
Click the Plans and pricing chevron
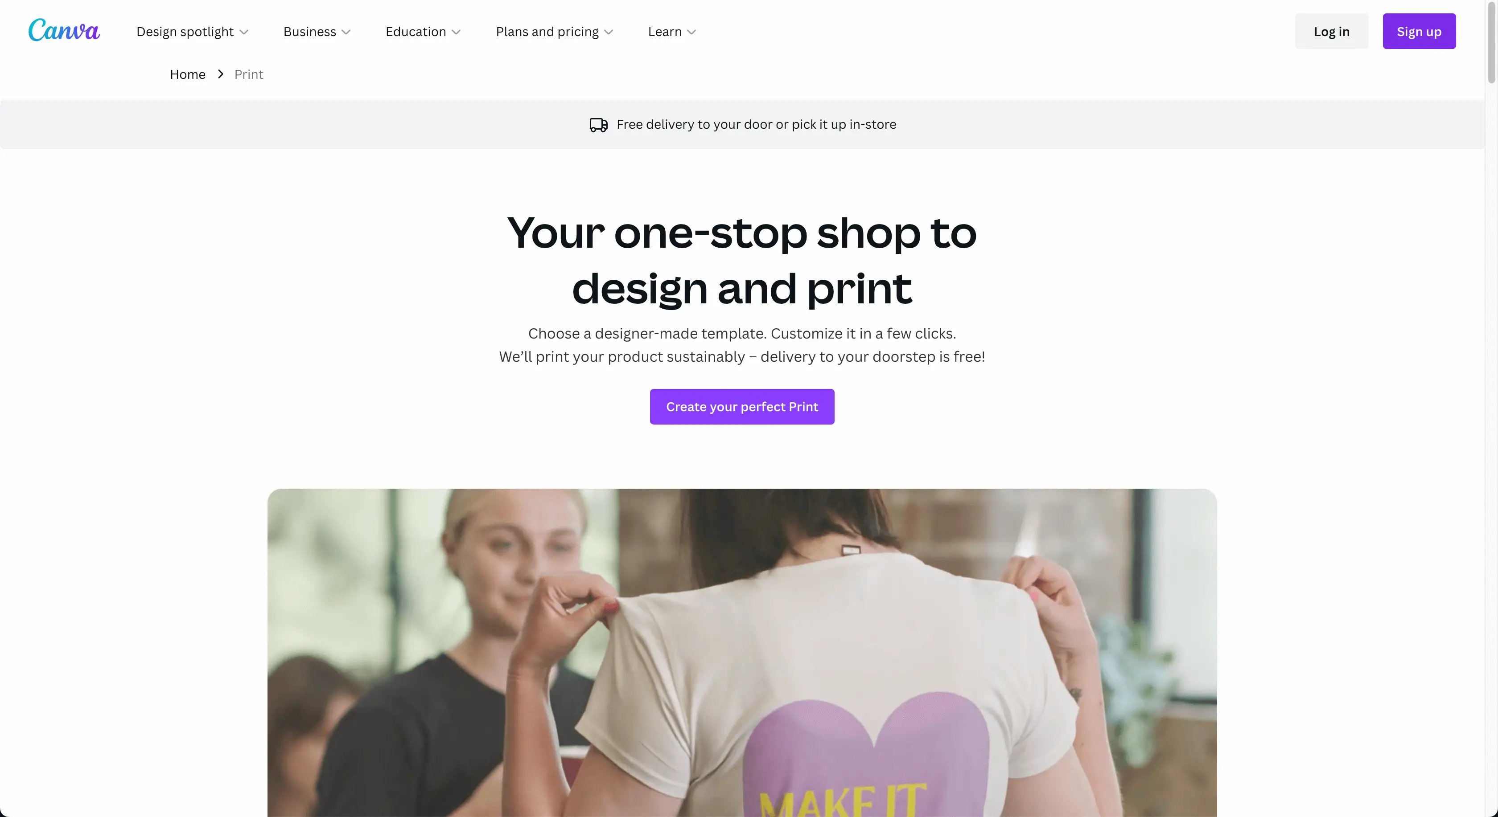(609, 32)
